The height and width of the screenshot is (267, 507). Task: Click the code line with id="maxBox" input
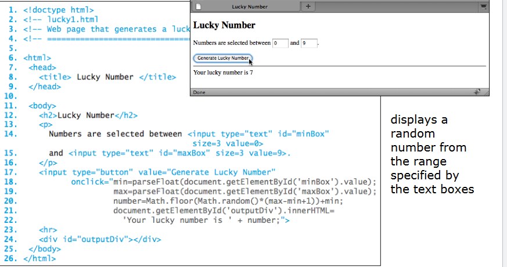click(170, 153)
